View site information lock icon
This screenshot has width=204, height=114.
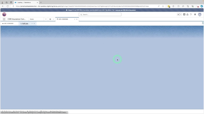(13, 6)
